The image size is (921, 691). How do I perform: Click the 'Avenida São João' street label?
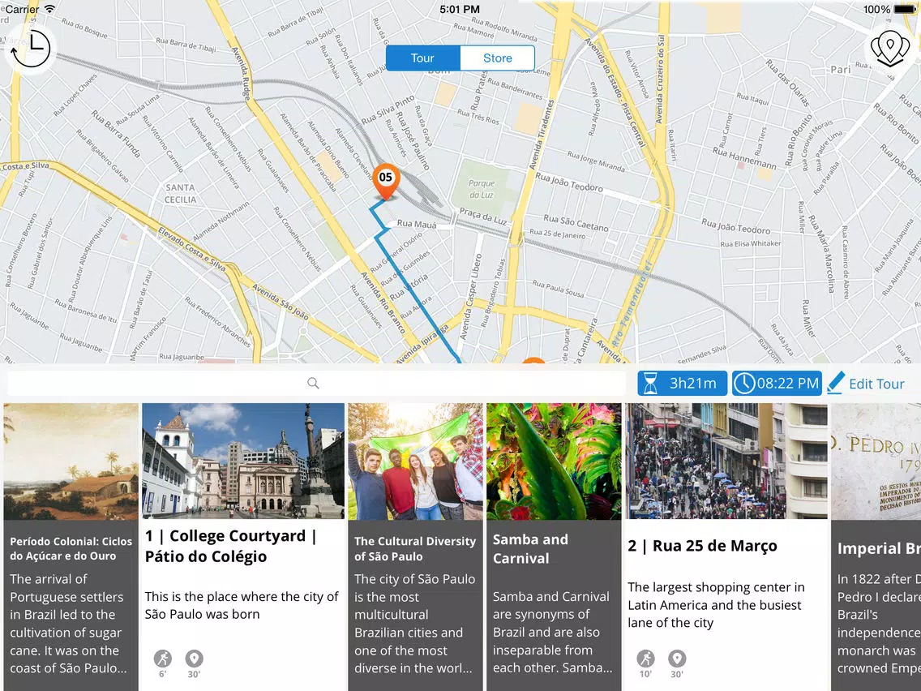coord(281,302)
